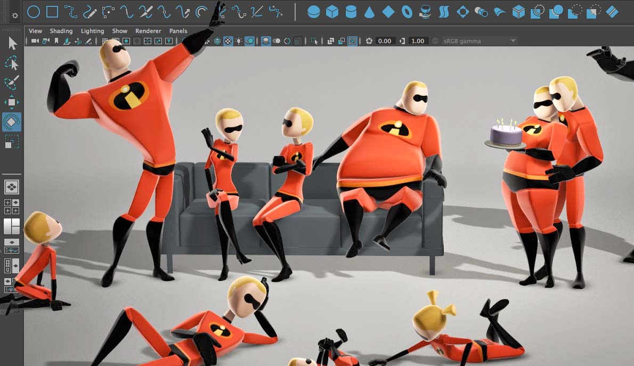Viewport: 634px width, 366px height.
Task: Create a NURBS circle from the shelf
Action: (x=33, y=12)
